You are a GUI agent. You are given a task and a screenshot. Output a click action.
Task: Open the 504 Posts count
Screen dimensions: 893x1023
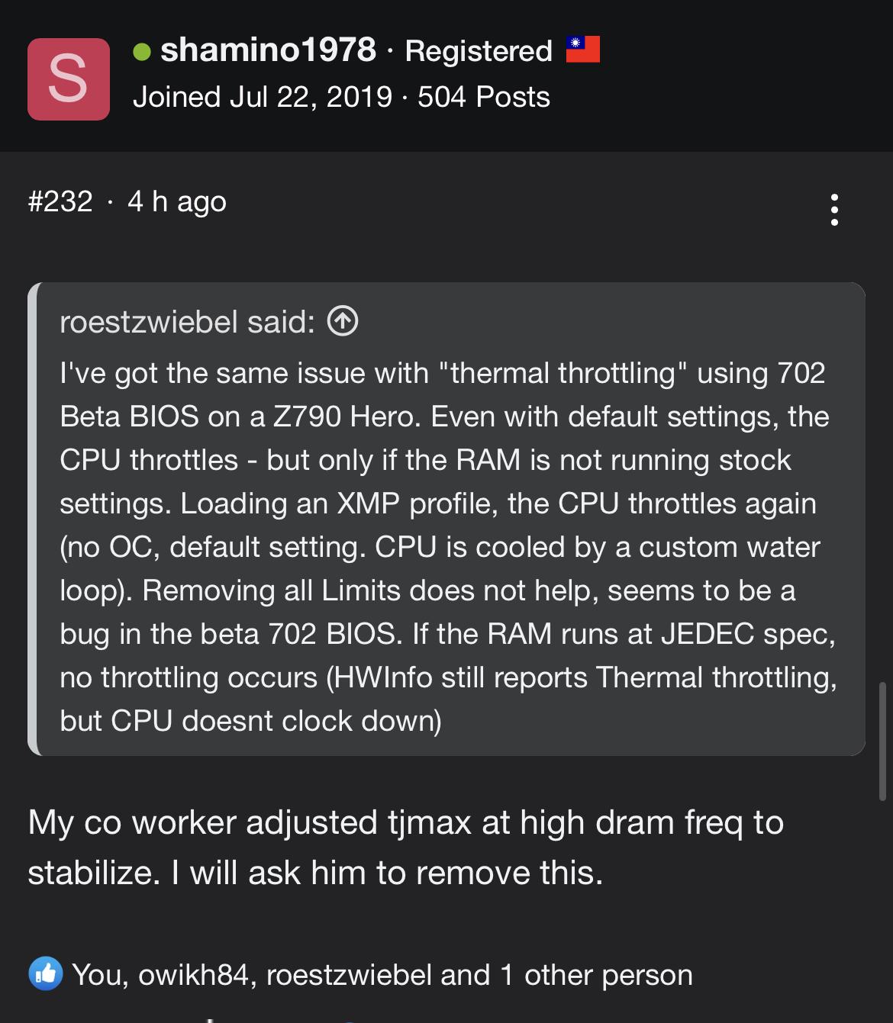click(x=484, y=98)
